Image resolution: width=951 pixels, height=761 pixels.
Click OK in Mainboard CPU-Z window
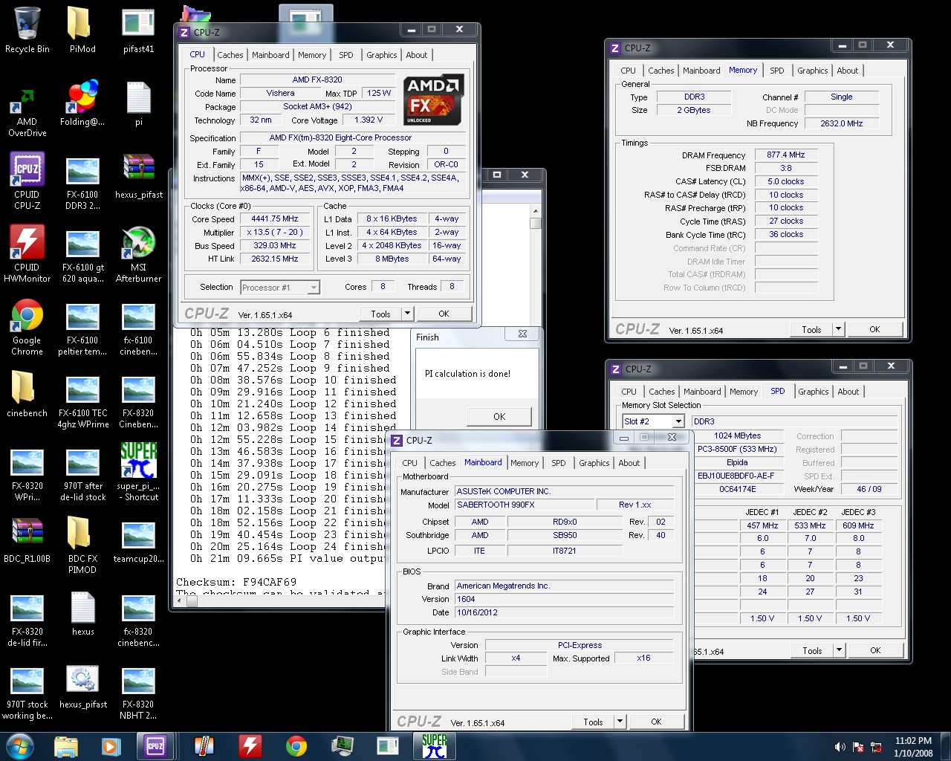click(x=656, y=722)
